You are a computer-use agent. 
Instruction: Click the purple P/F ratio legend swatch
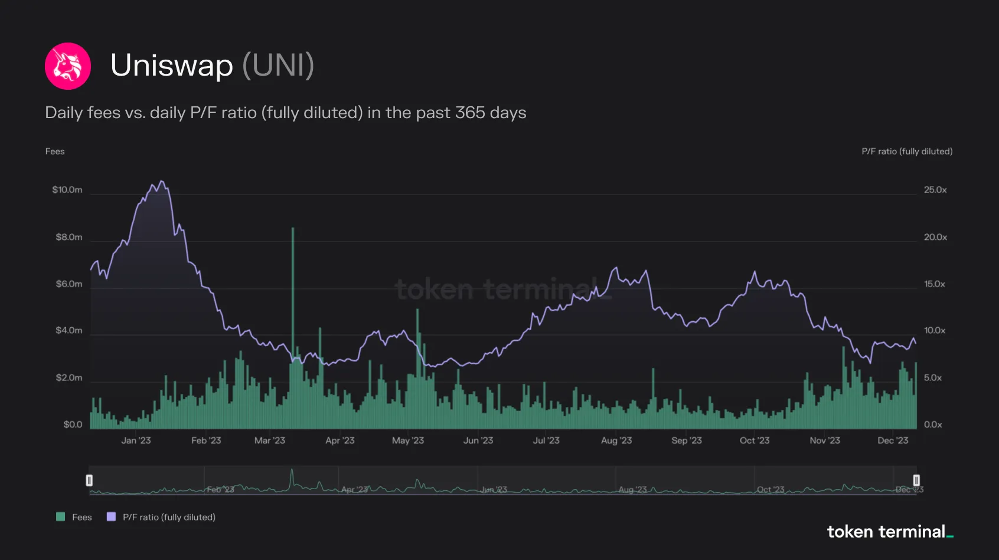coord(111,517)
